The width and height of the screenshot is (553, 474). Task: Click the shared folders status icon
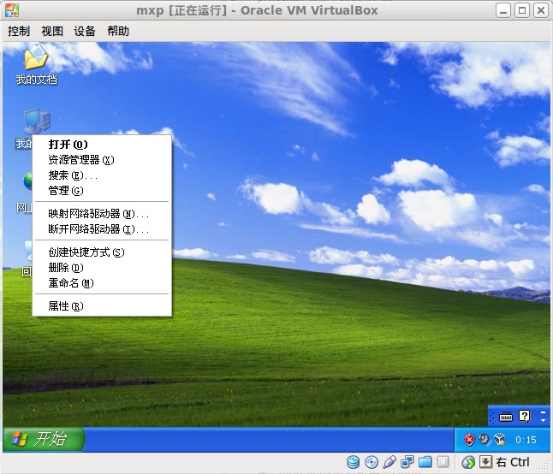coord(425,462)
